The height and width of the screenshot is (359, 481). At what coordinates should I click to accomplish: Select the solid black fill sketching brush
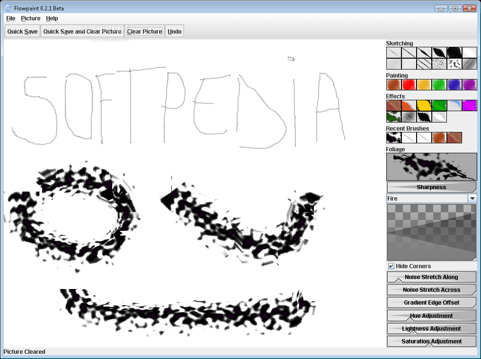[x=454, y=53]
